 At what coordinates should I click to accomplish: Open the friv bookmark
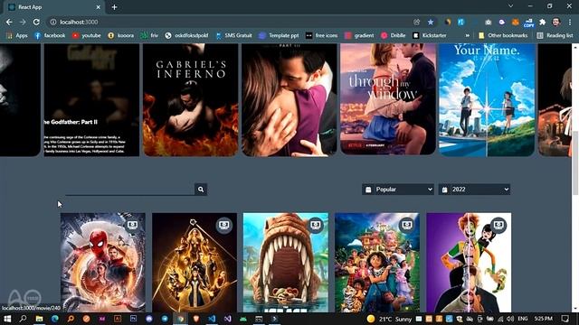[149, 35]
